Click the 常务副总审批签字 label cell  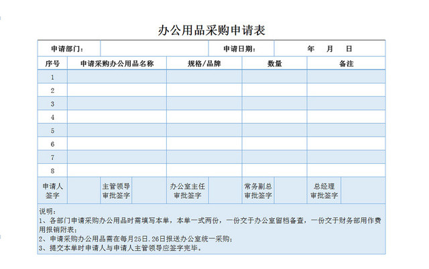tap(258, 191)
